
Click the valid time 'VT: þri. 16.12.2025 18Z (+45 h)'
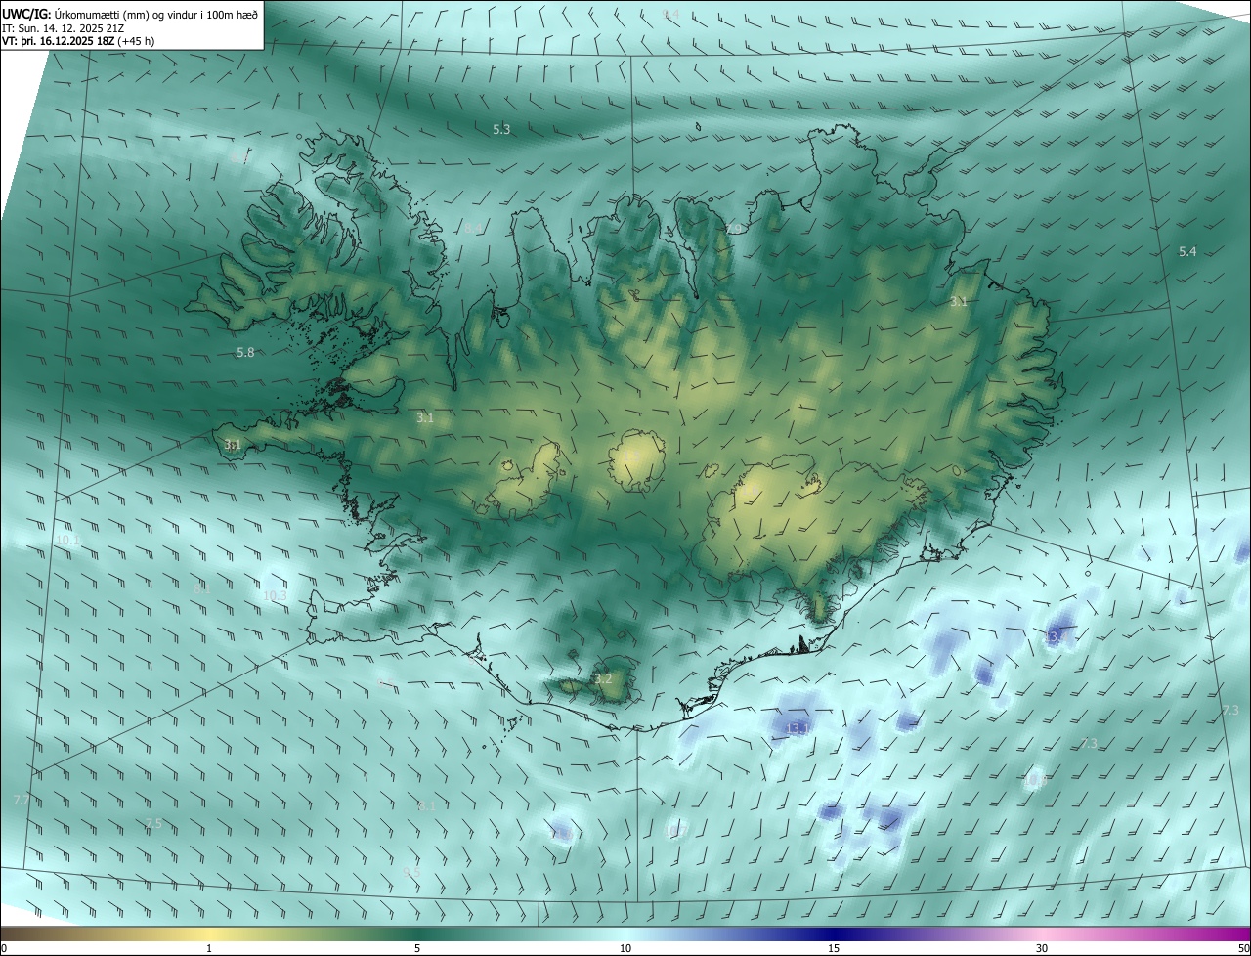[x=78, y=41]
